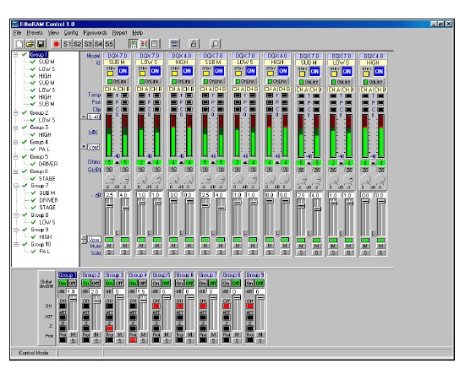Click the window layout toolbar icon

175,44
